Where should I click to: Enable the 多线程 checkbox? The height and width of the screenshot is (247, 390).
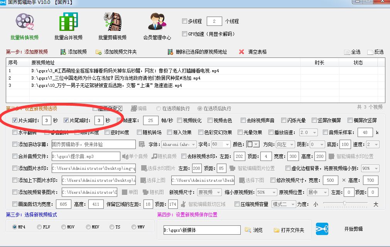click(184, 21)
